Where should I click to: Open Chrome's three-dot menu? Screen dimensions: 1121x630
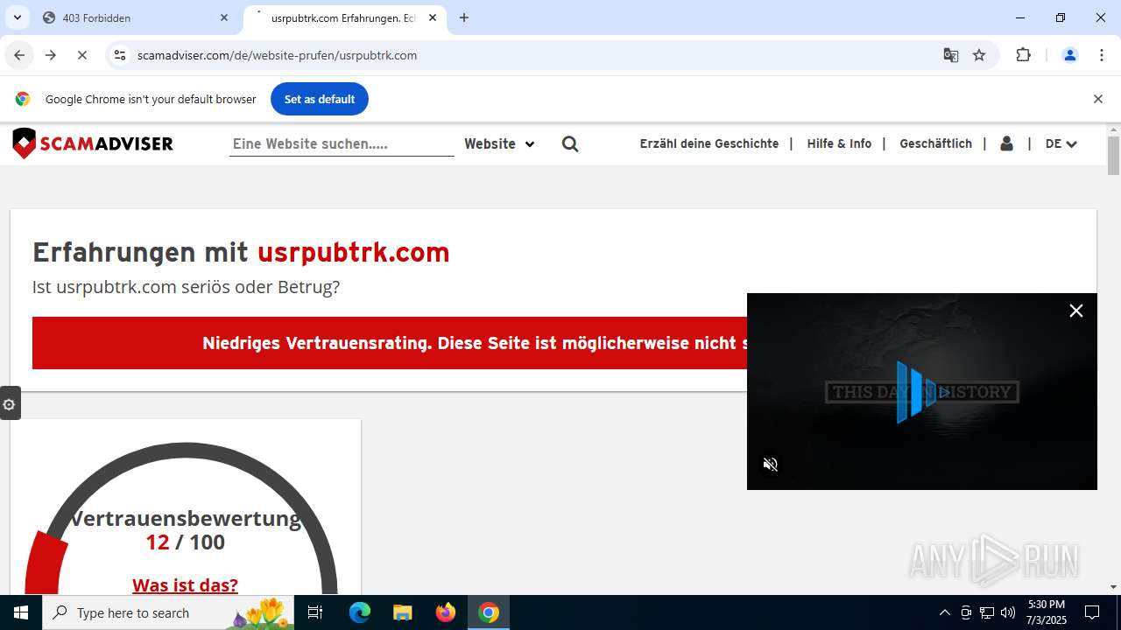coord(1102,55)
